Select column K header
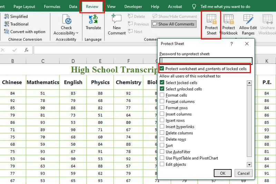This screenshot has height=184, width=276. point(267,61)
